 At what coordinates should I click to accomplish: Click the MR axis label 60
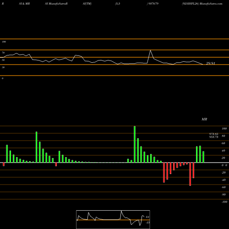pos(224,143)
